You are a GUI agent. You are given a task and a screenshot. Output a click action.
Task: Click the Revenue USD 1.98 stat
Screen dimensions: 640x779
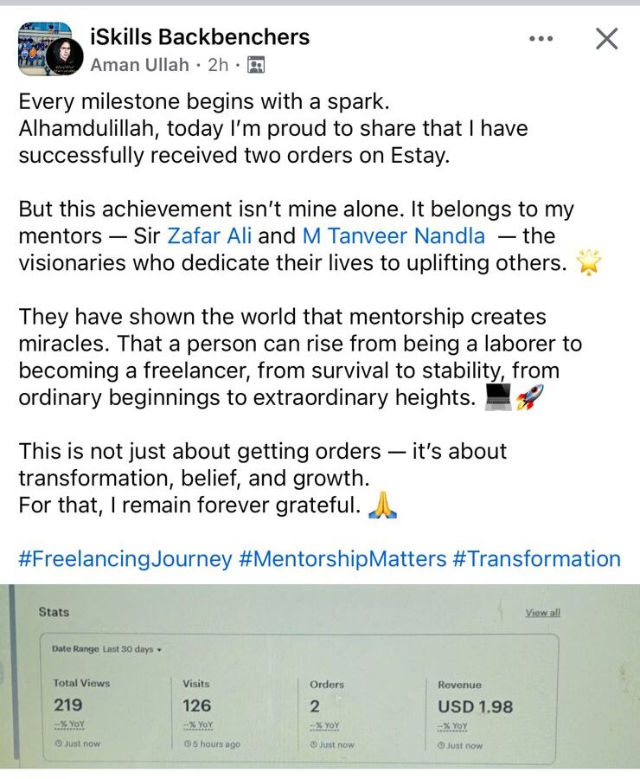[475, 705]
